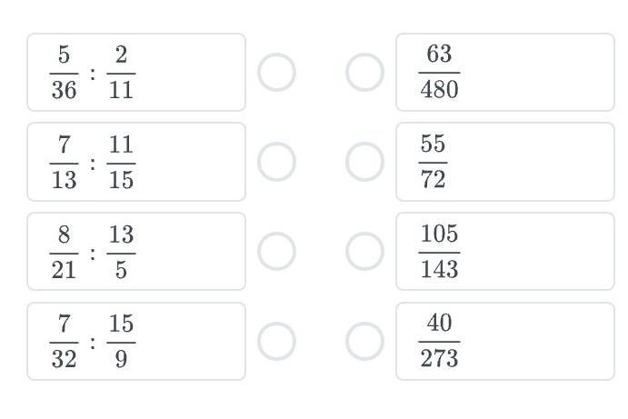The width and height of the screenshot is (628, 419).
Task: Choose the 40/273 answer box
Action: coord(505,342)
